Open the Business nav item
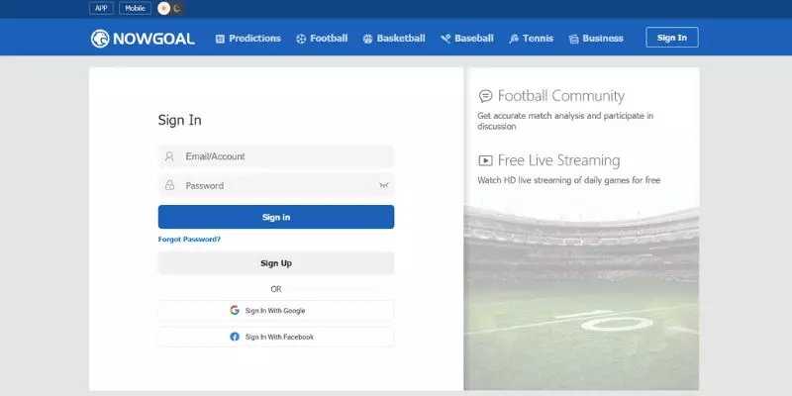The width and height of the screenshot is (792, 396). (x=596, y=39)
